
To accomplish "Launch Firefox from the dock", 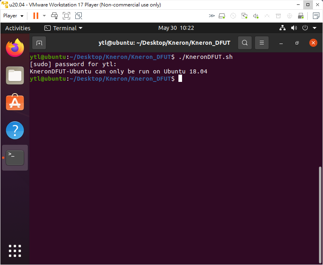I will 15,48.
